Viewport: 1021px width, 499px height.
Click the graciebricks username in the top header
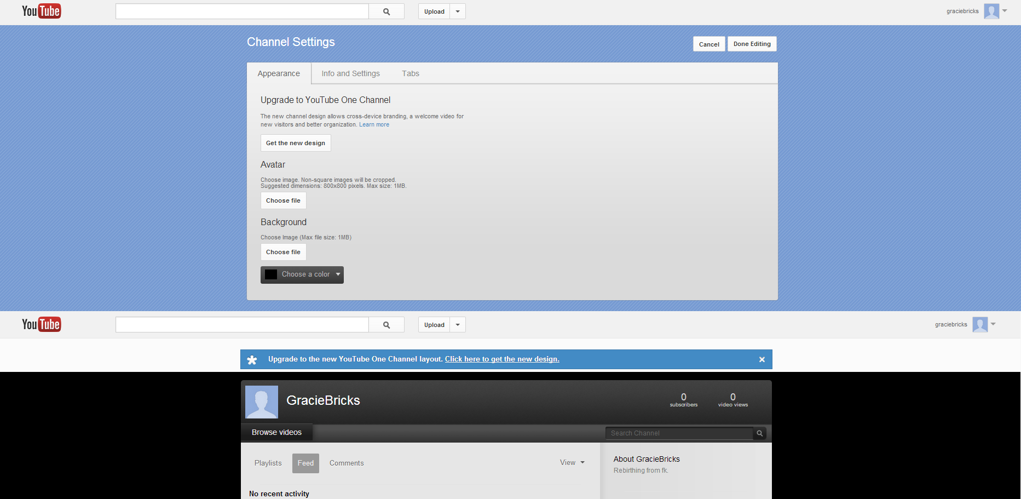[x=962, y=11]
